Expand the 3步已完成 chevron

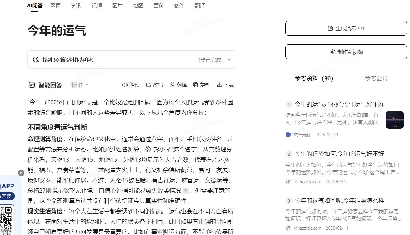pyautogui.click(x=229, y=59)
